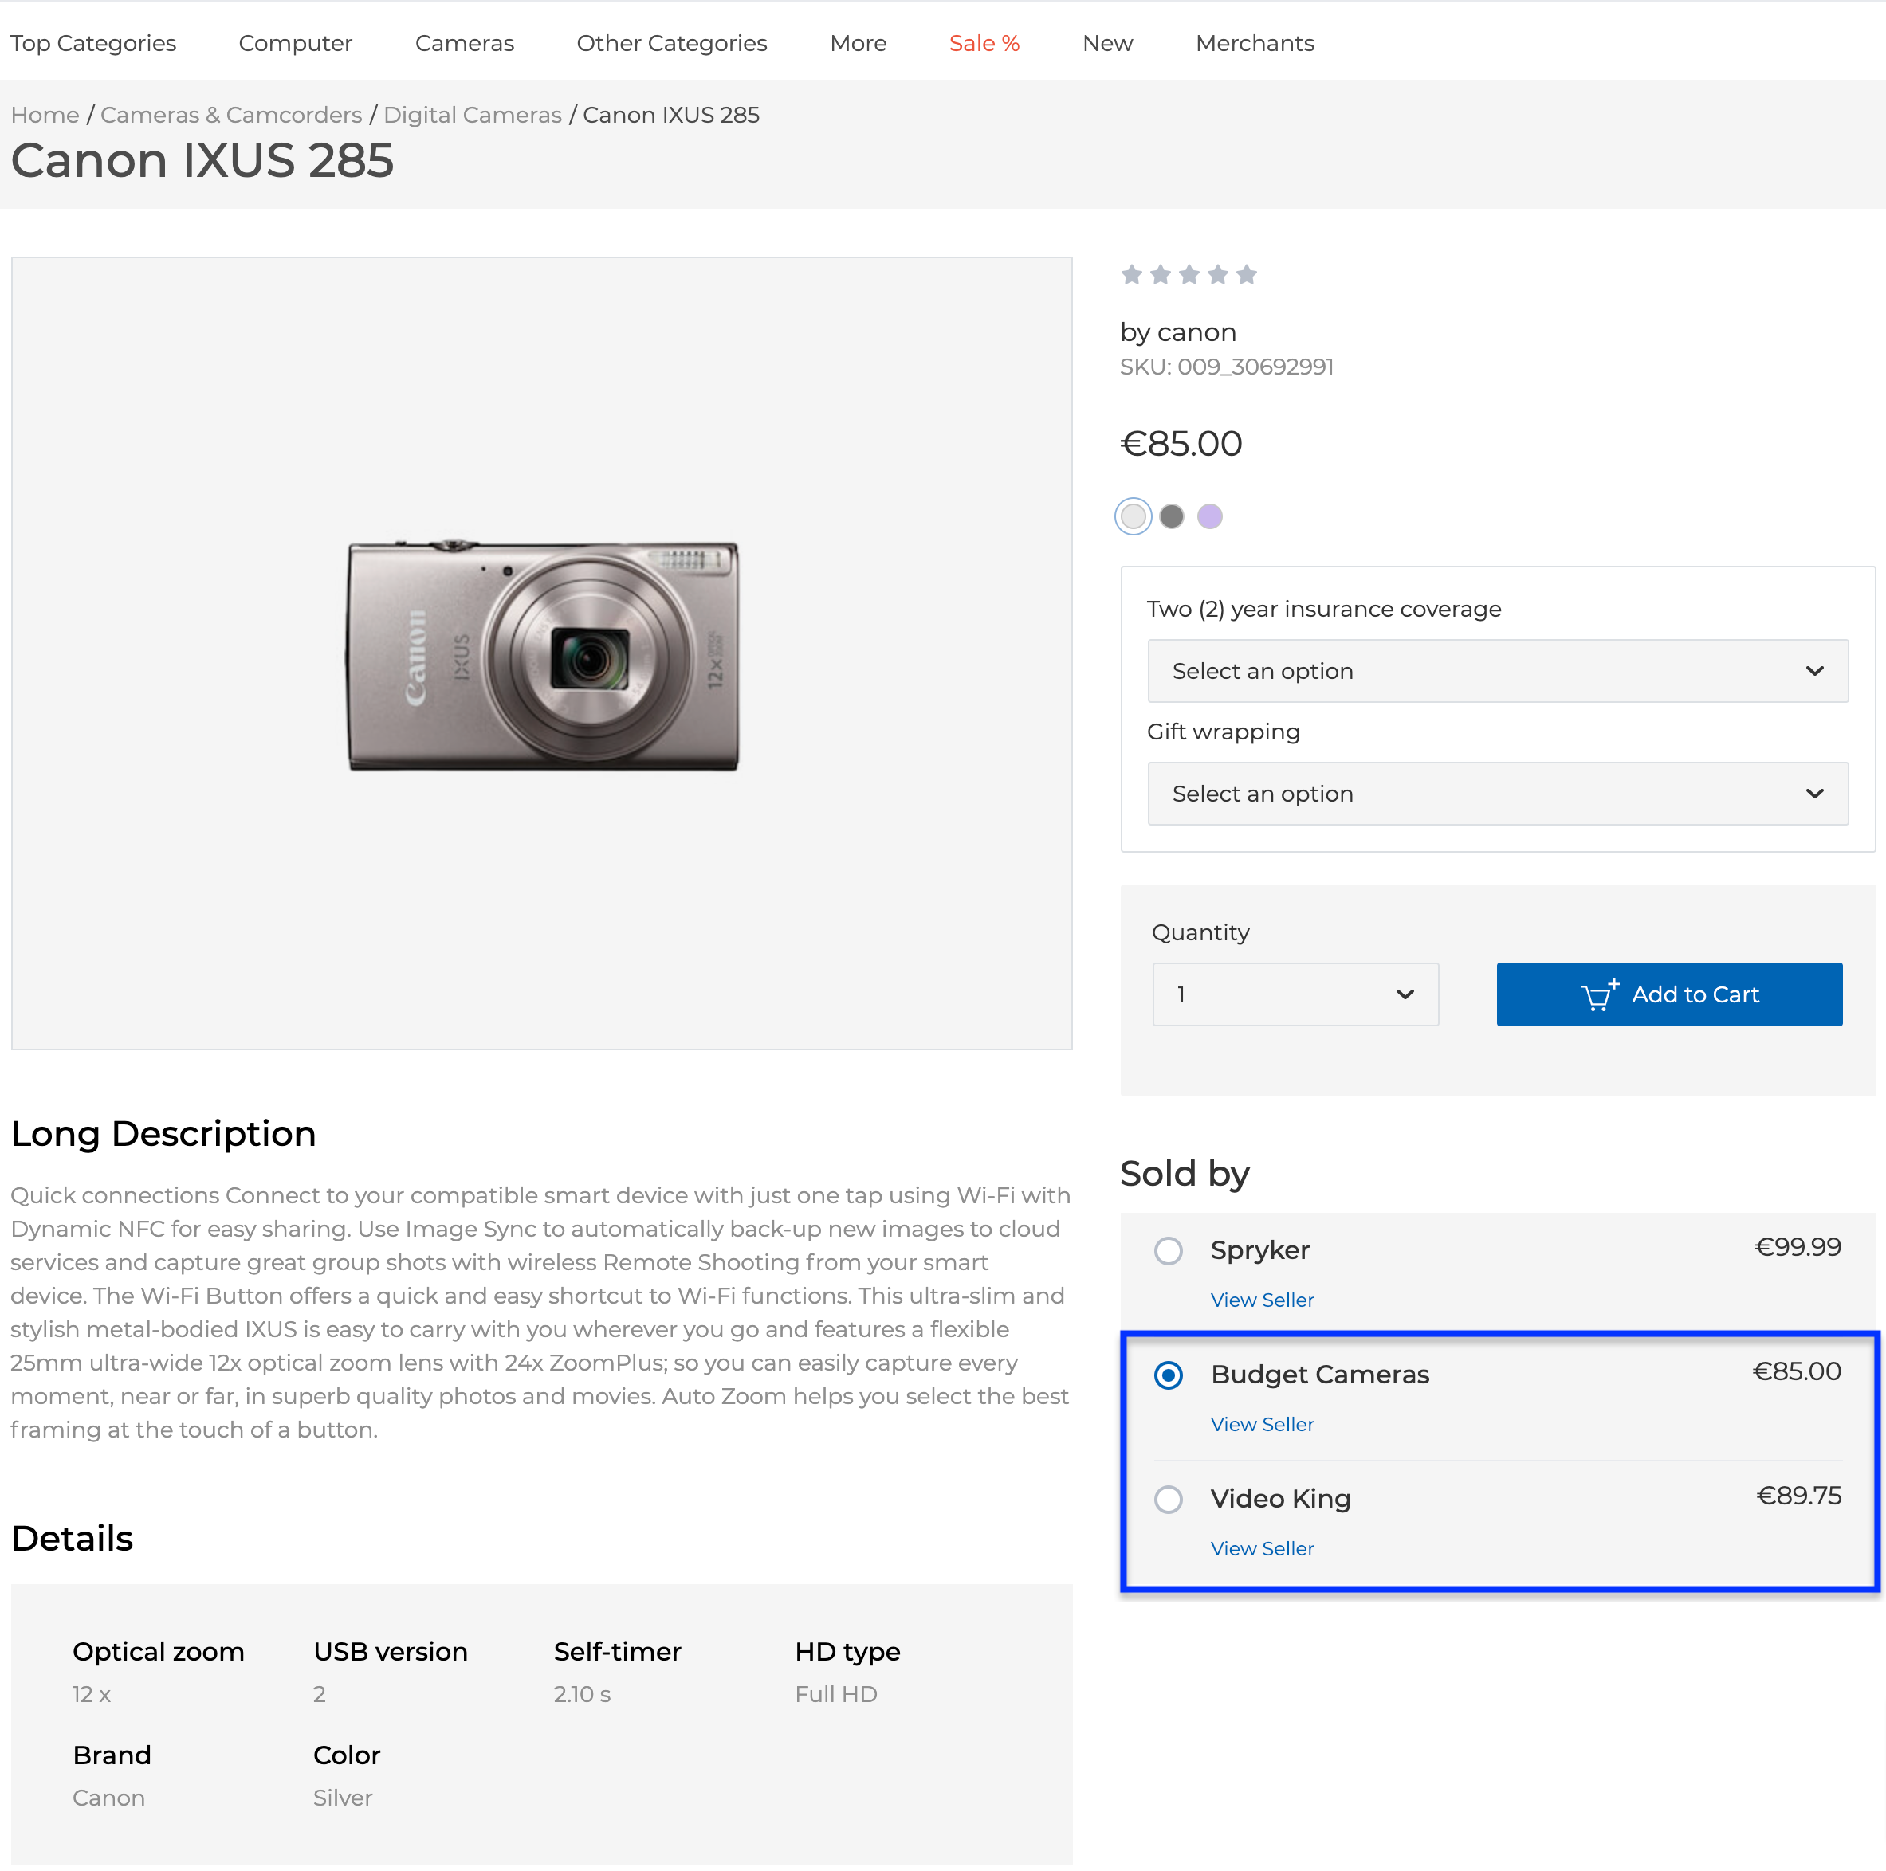
Task: Click the Optical zoom value '12 x'
Action: (x=92, y=1694)
